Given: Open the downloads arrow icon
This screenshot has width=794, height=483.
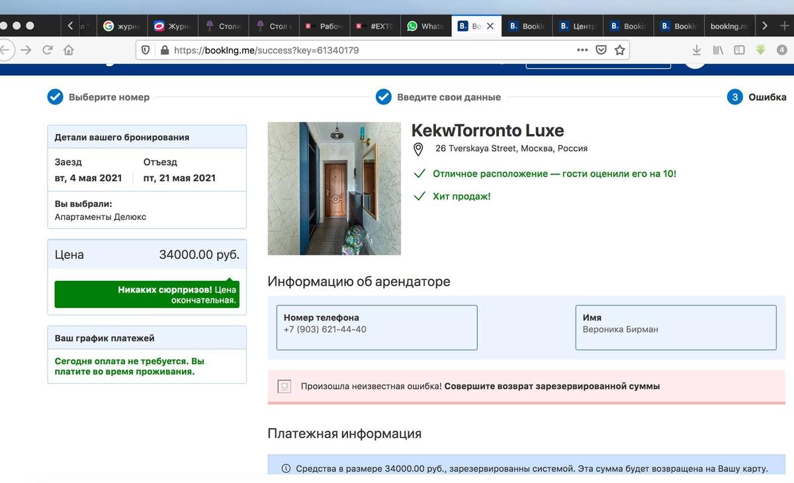Looking at the screenshot, I should coord(697,50).
